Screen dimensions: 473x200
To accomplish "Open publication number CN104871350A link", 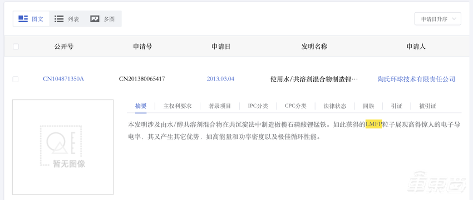I will (63, 79).
